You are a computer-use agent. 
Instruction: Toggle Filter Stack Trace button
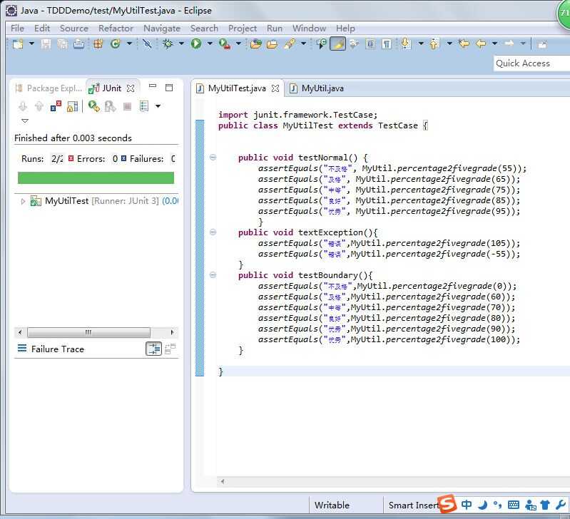(x=153, y=349)
